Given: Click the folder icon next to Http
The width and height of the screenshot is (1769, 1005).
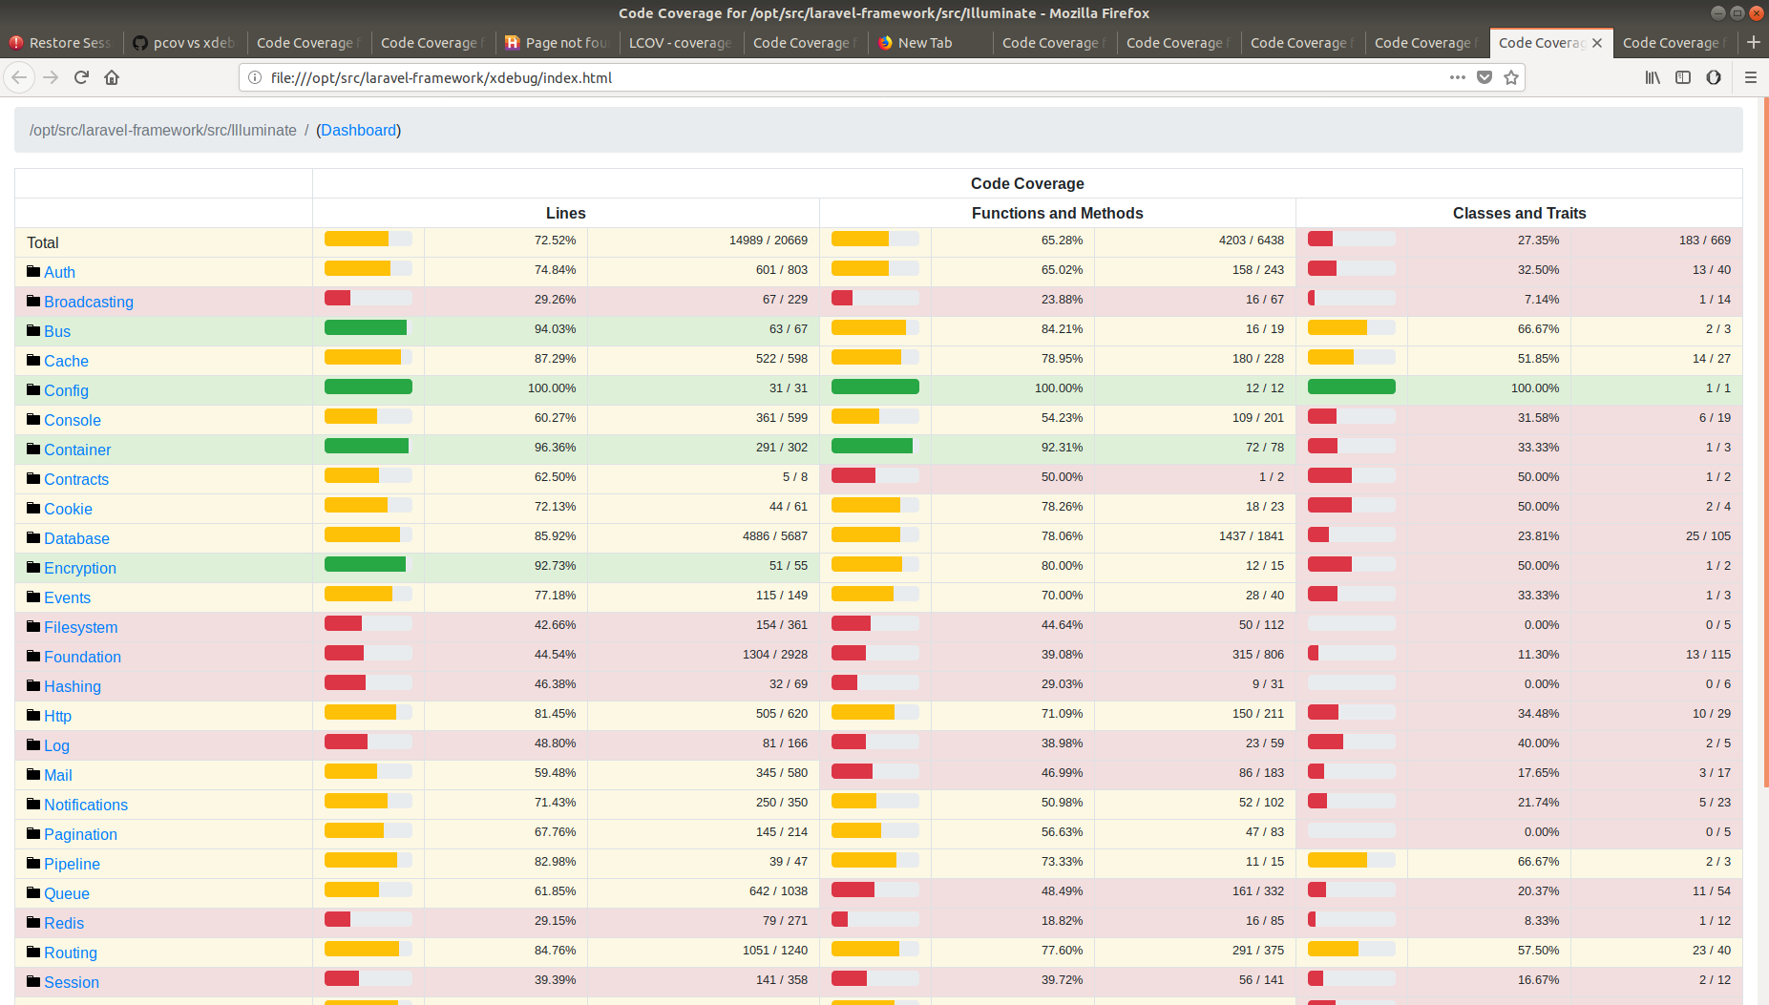Looking at the screenshot, I should pos(33,715).
